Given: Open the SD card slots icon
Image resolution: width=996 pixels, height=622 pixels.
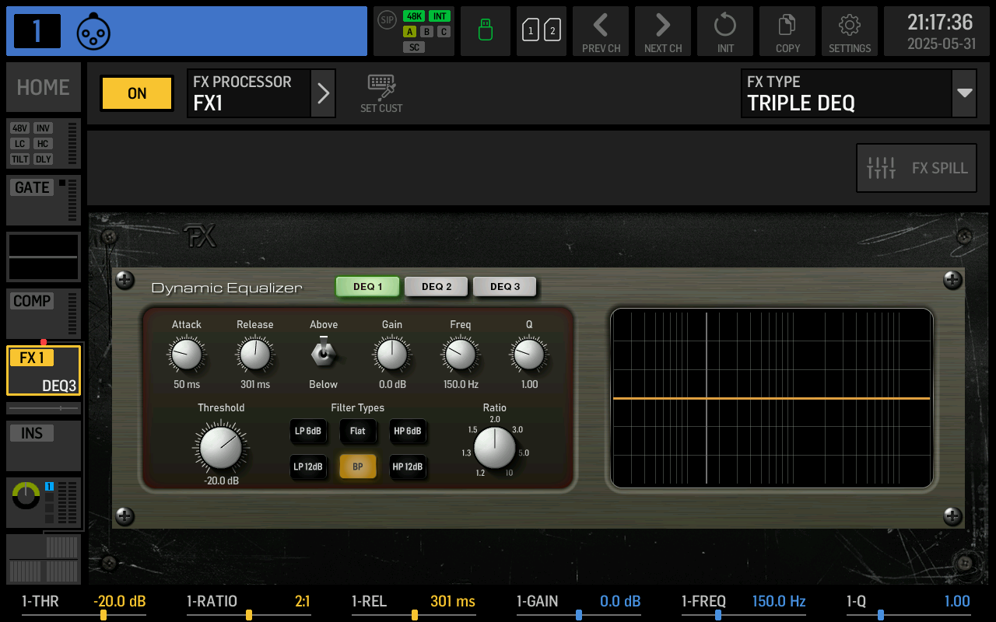Looking at the screenshot, I should [542, 31].
